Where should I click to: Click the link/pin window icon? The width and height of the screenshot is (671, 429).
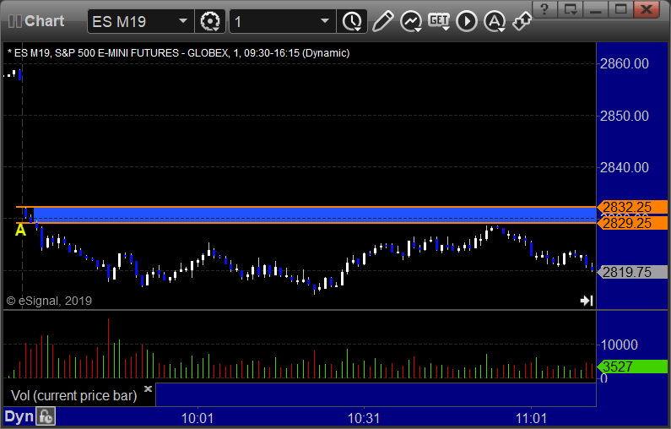pos(522,21)
